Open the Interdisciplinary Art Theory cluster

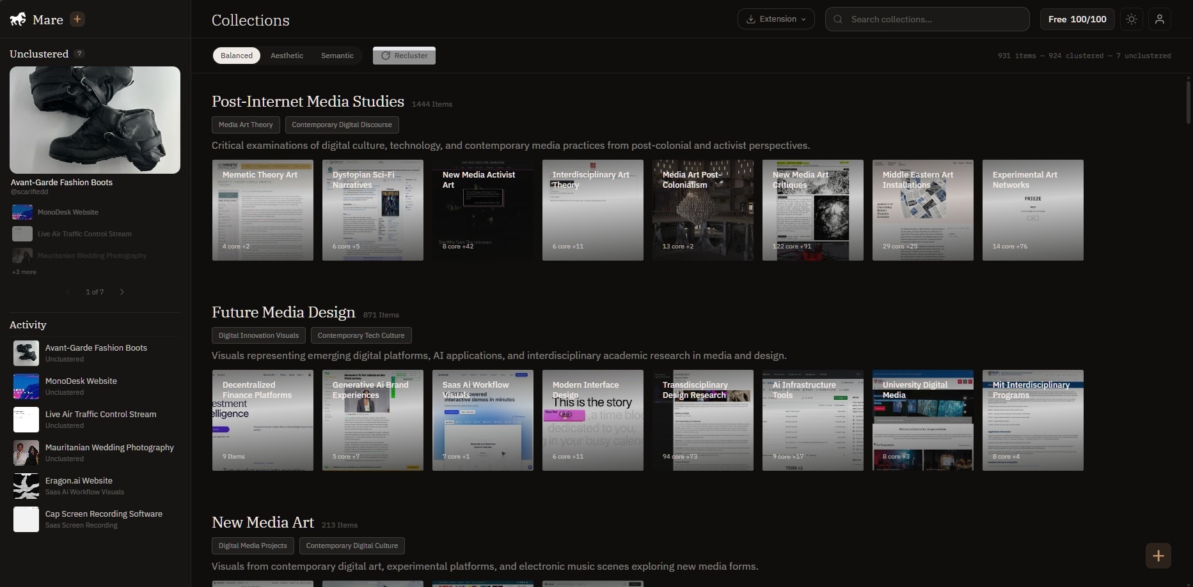(593, 210)
